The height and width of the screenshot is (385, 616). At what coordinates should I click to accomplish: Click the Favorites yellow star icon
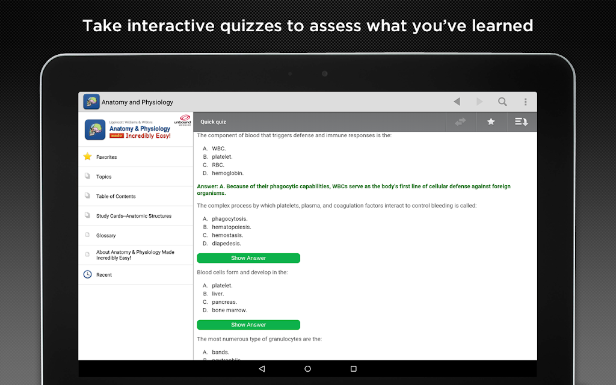(88, 156)
